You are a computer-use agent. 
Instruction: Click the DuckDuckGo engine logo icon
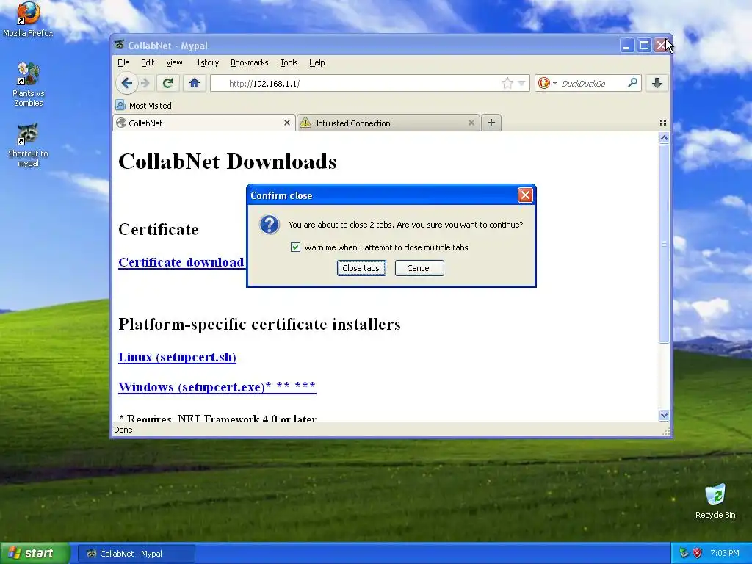(x=544, y=84)
